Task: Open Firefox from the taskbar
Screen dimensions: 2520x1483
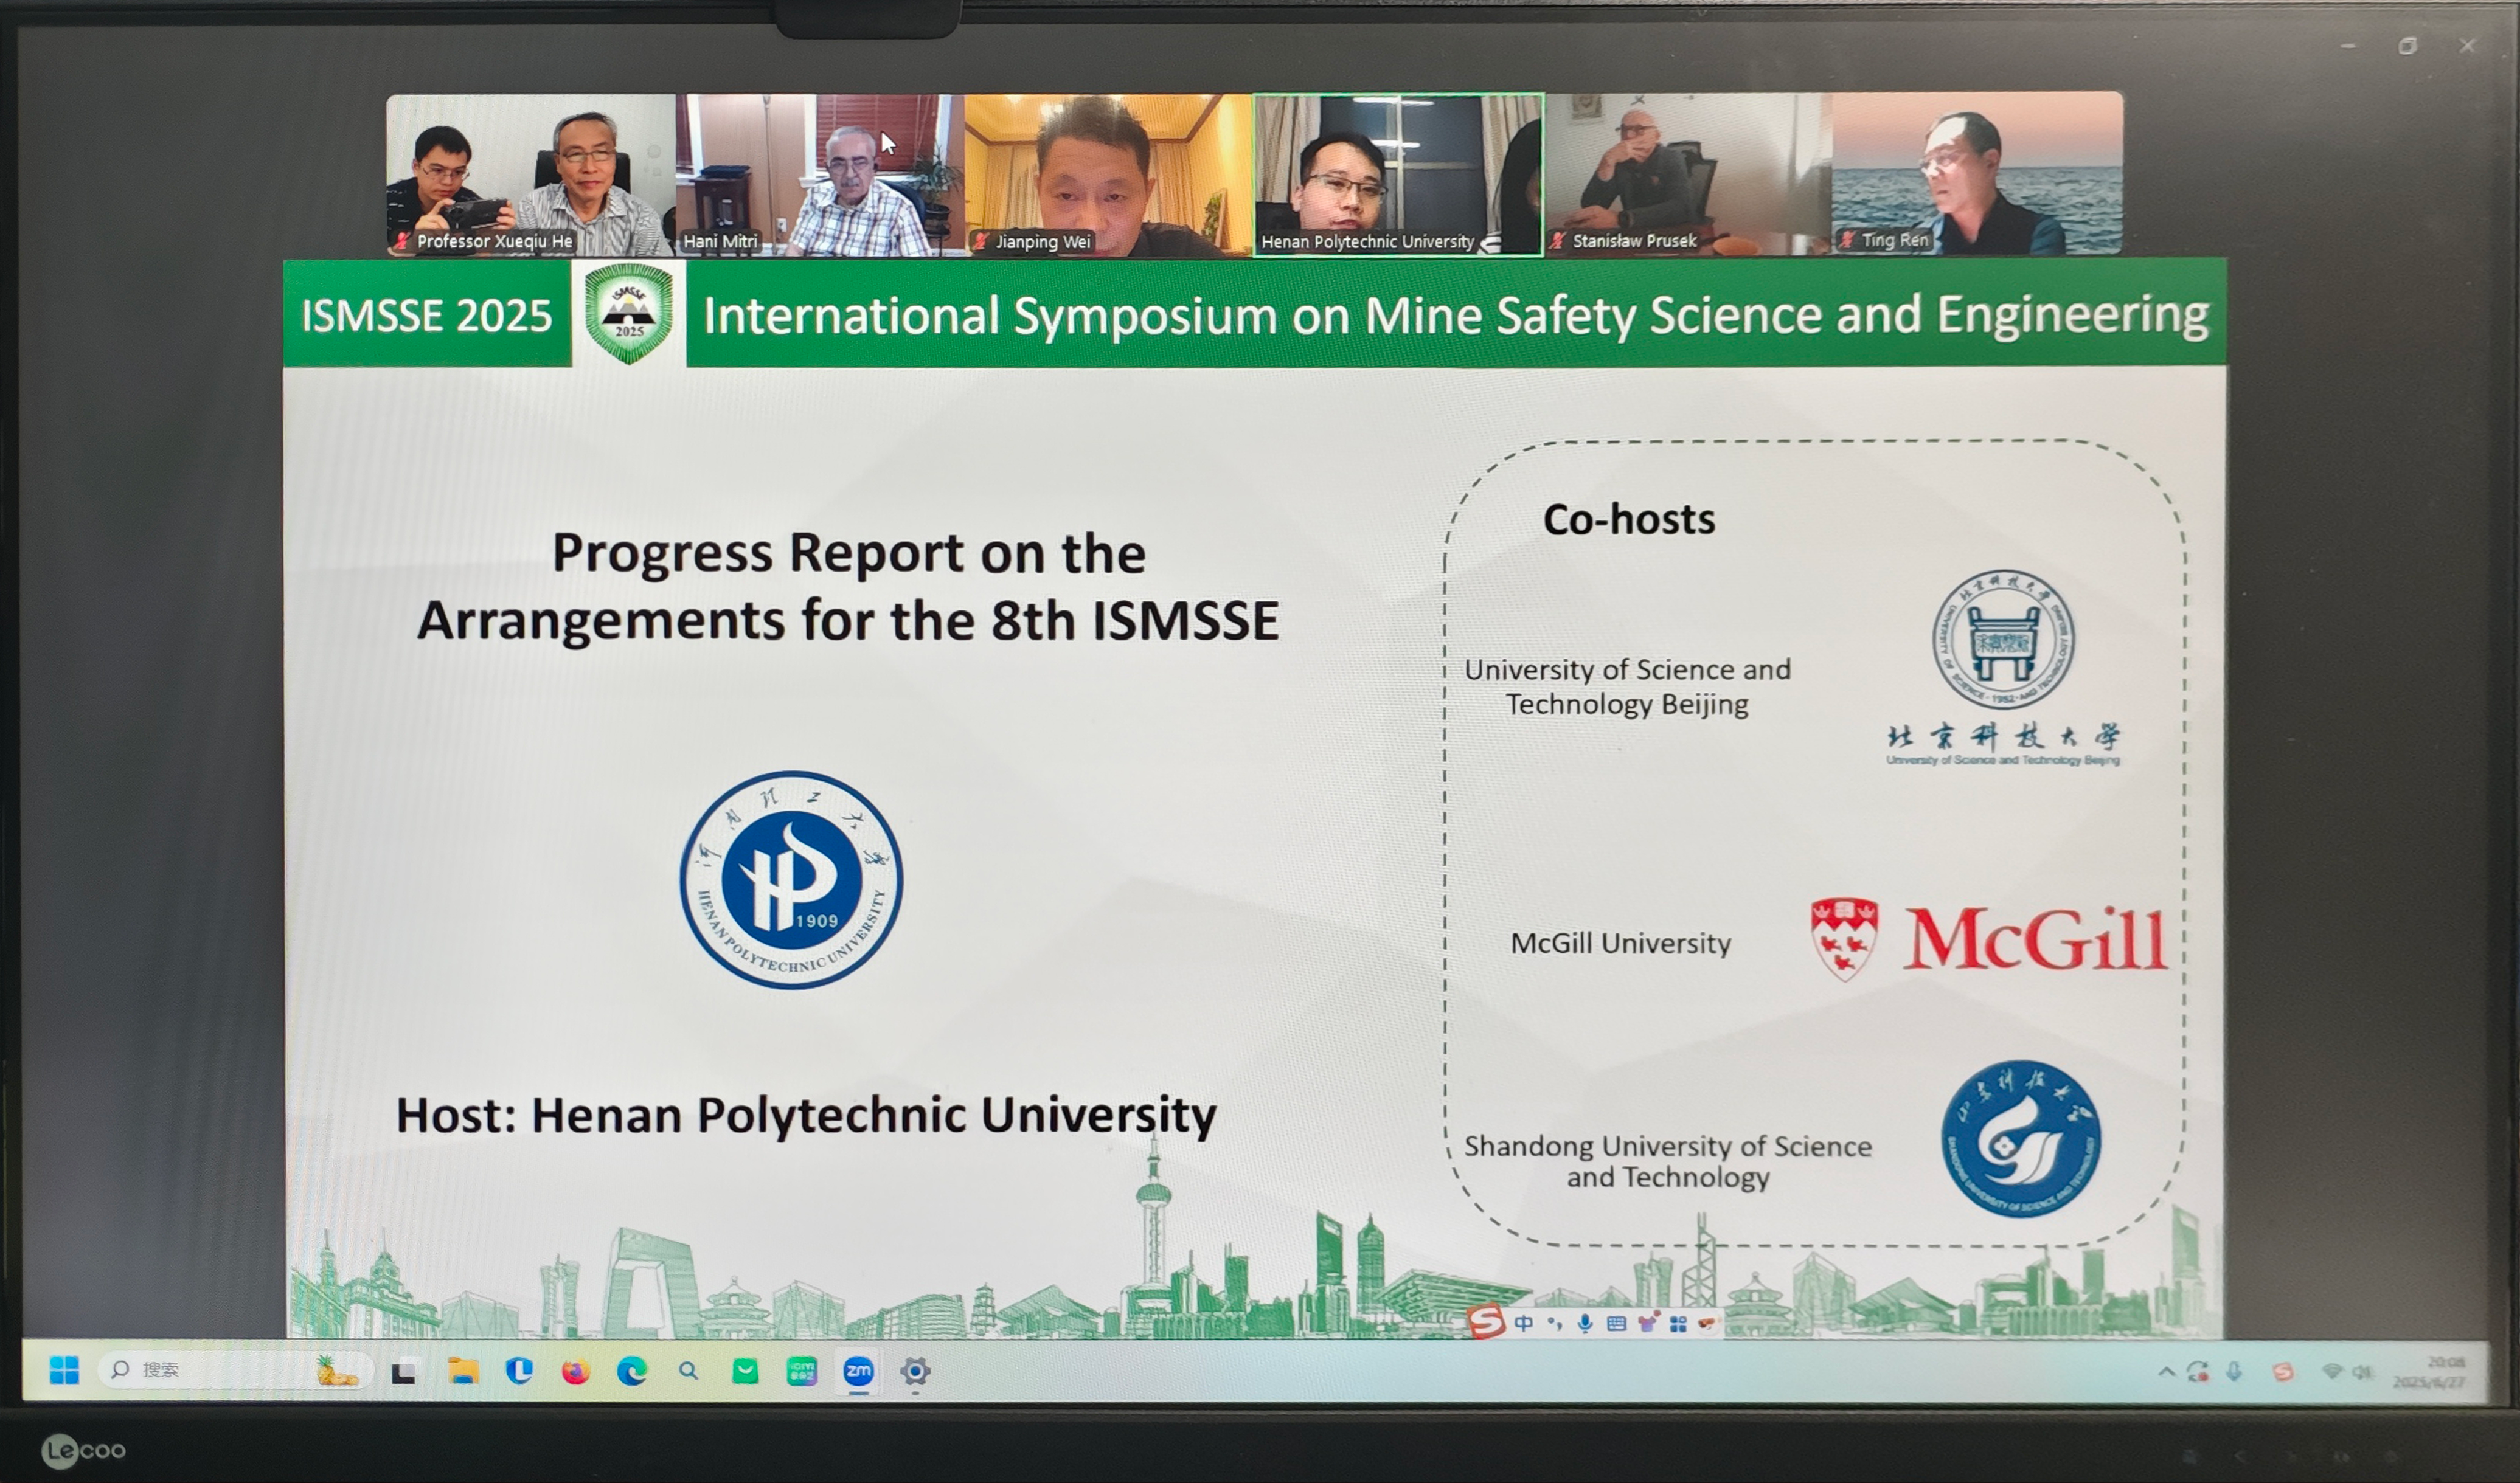Action: pyautogui.click(x=575, y=1372)
